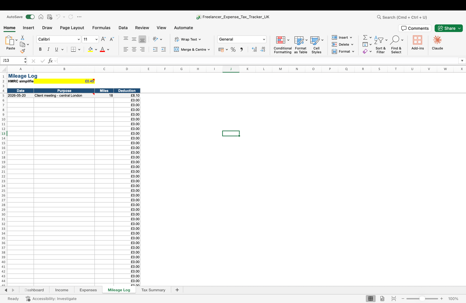This screenshot has height=303, width=466.
Task: Apply red font colour
Action: point(102,49)
